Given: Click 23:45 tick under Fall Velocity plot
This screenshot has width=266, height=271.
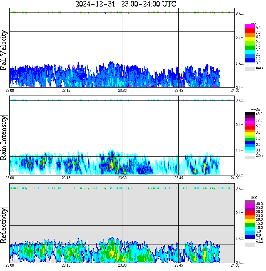Looking at the screenshot, I should pyautogui.click(x=178, y=91).
